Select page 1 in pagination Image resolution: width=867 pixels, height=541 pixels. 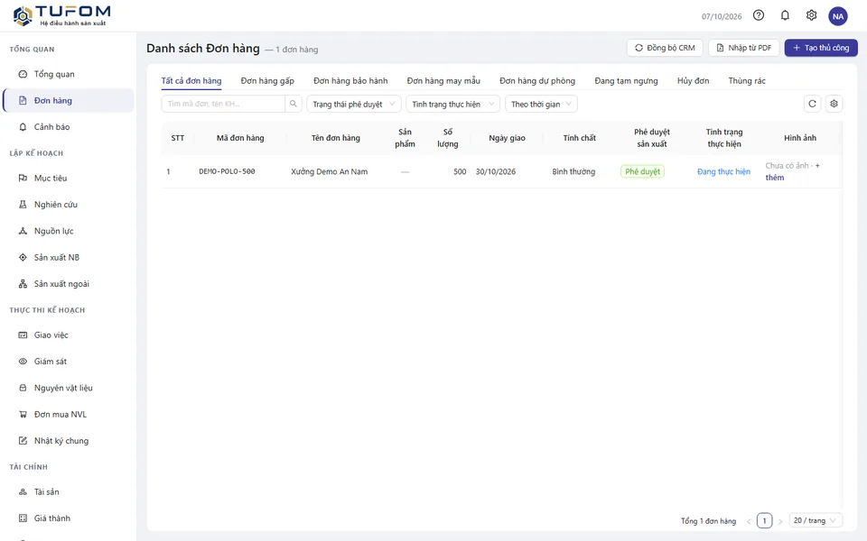pyautogui.click(x=765, y=520)
